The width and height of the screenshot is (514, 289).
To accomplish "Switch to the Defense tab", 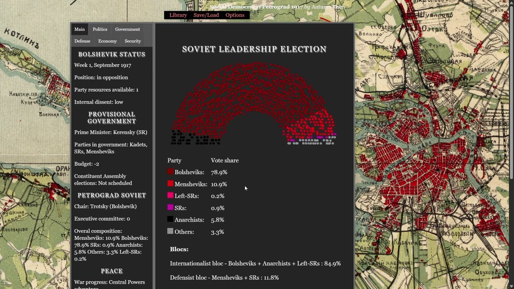I will click(x=82, y=41).
